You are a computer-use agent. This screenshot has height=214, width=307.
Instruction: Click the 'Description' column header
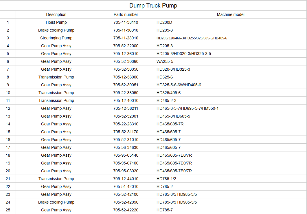coord(56,14)
